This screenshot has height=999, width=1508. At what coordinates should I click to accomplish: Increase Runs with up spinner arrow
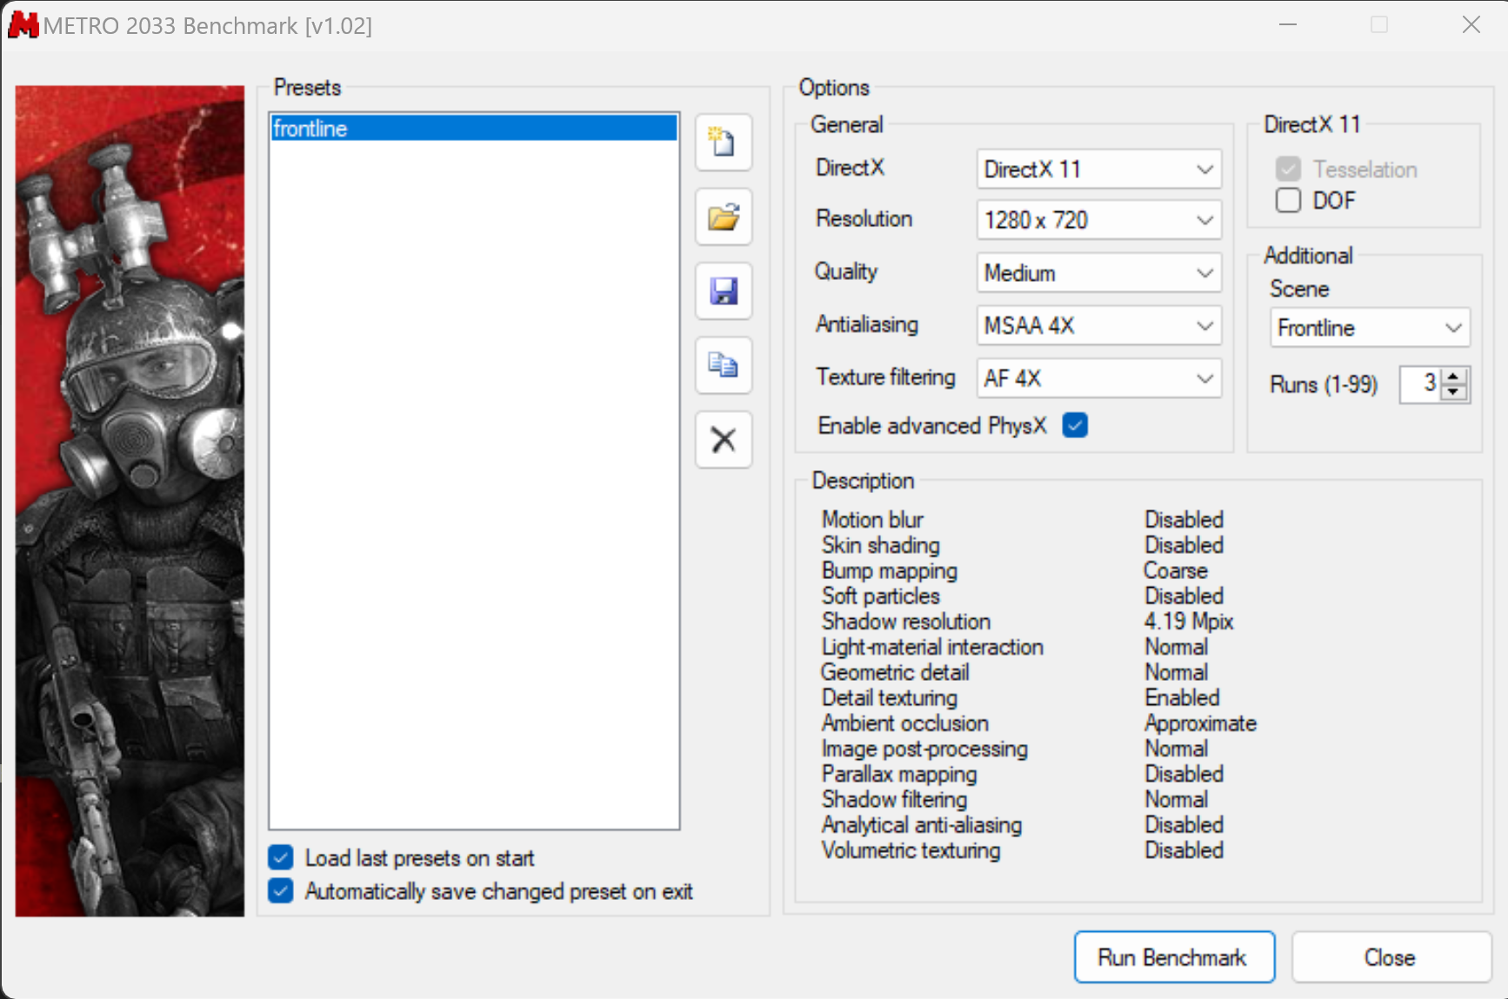coord(1454,376)
